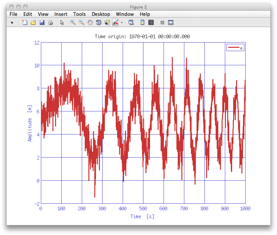The width and height of the screenshot is (277, 235).
Task: Click the New Figure toolbar icon
Action: coord(24,22)
